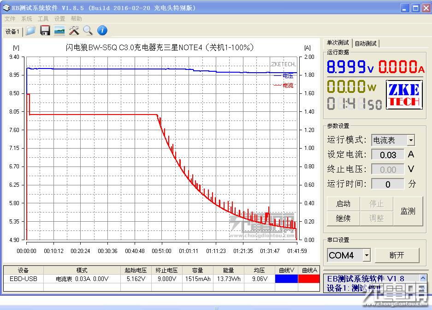The width and height of the screenshot is (432, 310).
Task: Click the magnifier zoom icon
Action: pos(88,30)
